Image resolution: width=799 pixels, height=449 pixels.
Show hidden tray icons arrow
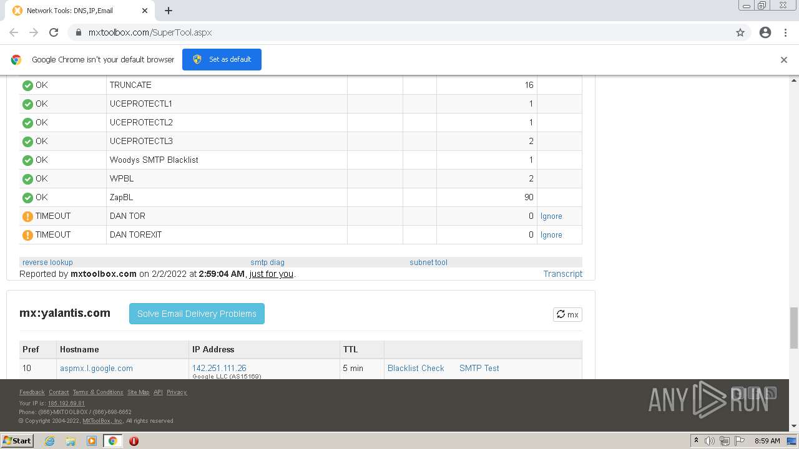[696, 441]
